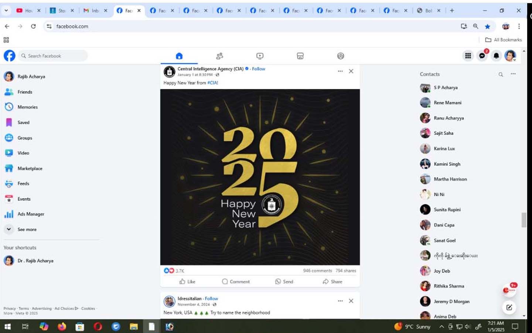Reload the page with browser refresh
The height and width of the screenshot is (333, 532).
(x=33, y=26)
